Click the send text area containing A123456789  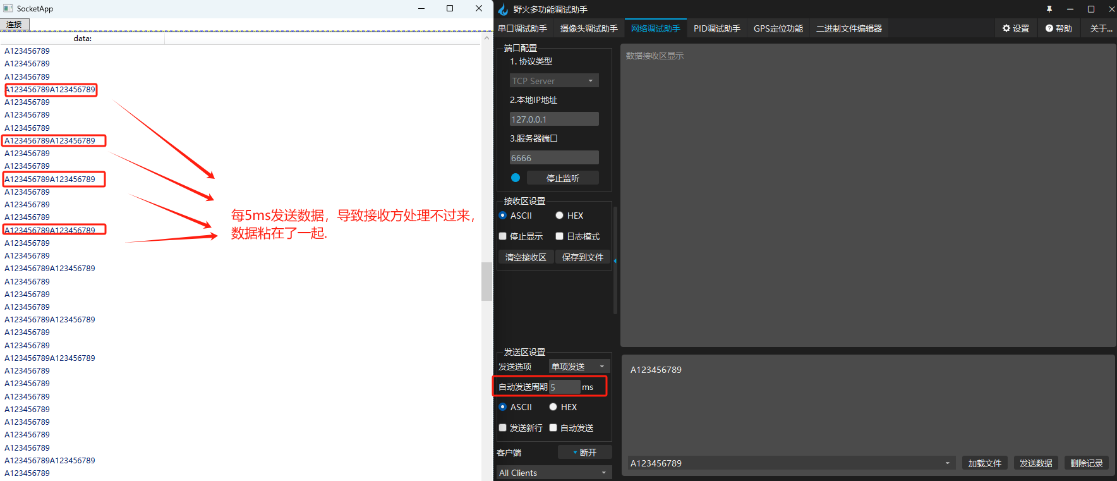tap(868, 403)
